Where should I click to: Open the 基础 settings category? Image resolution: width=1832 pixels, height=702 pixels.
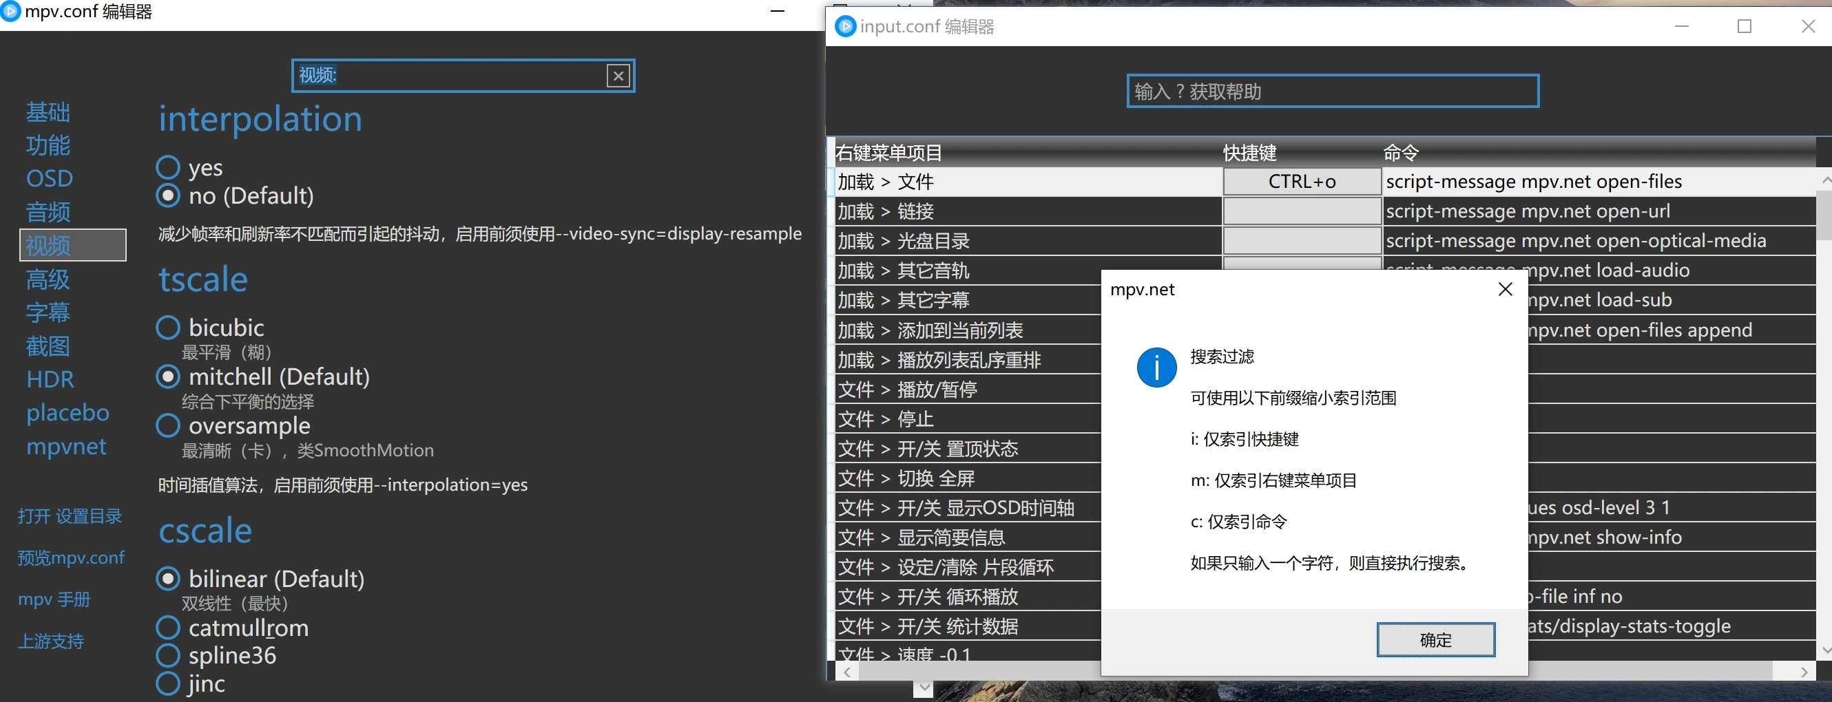[48, 112]
